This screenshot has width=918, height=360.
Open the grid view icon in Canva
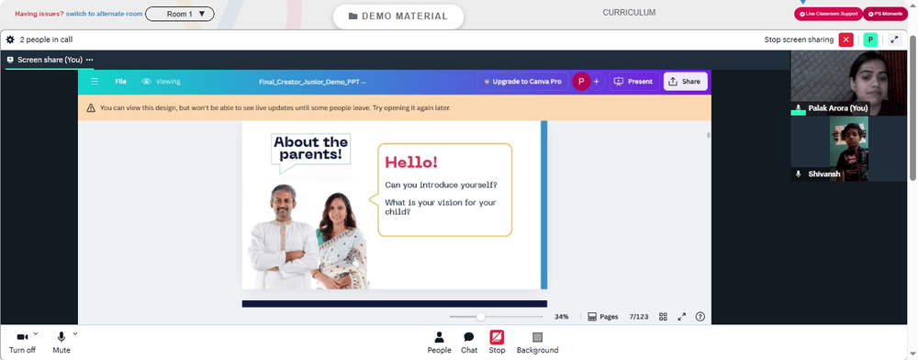tap(664, 317)
